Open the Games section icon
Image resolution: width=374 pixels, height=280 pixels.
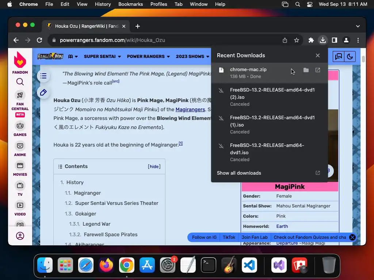coord(20,126)
